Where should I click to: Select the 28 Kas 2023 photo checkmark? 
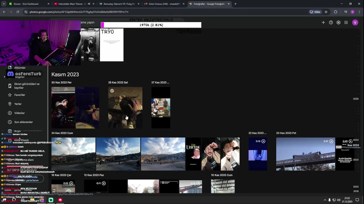click(112, 91)
